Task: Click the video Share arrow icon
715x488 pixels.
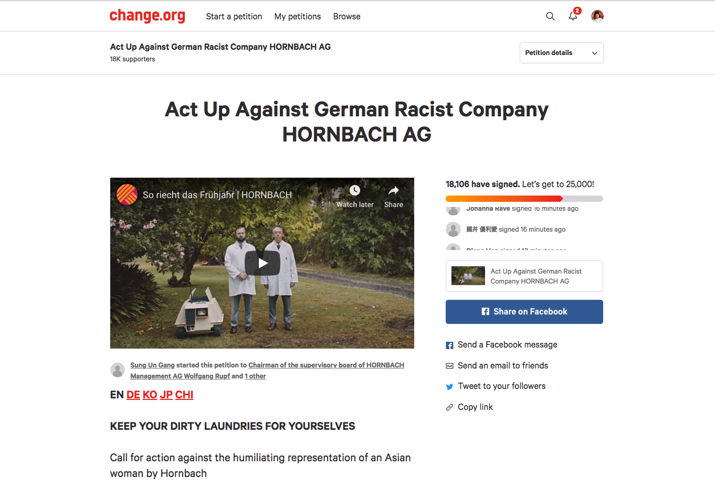Action: [x=394, y=190]
